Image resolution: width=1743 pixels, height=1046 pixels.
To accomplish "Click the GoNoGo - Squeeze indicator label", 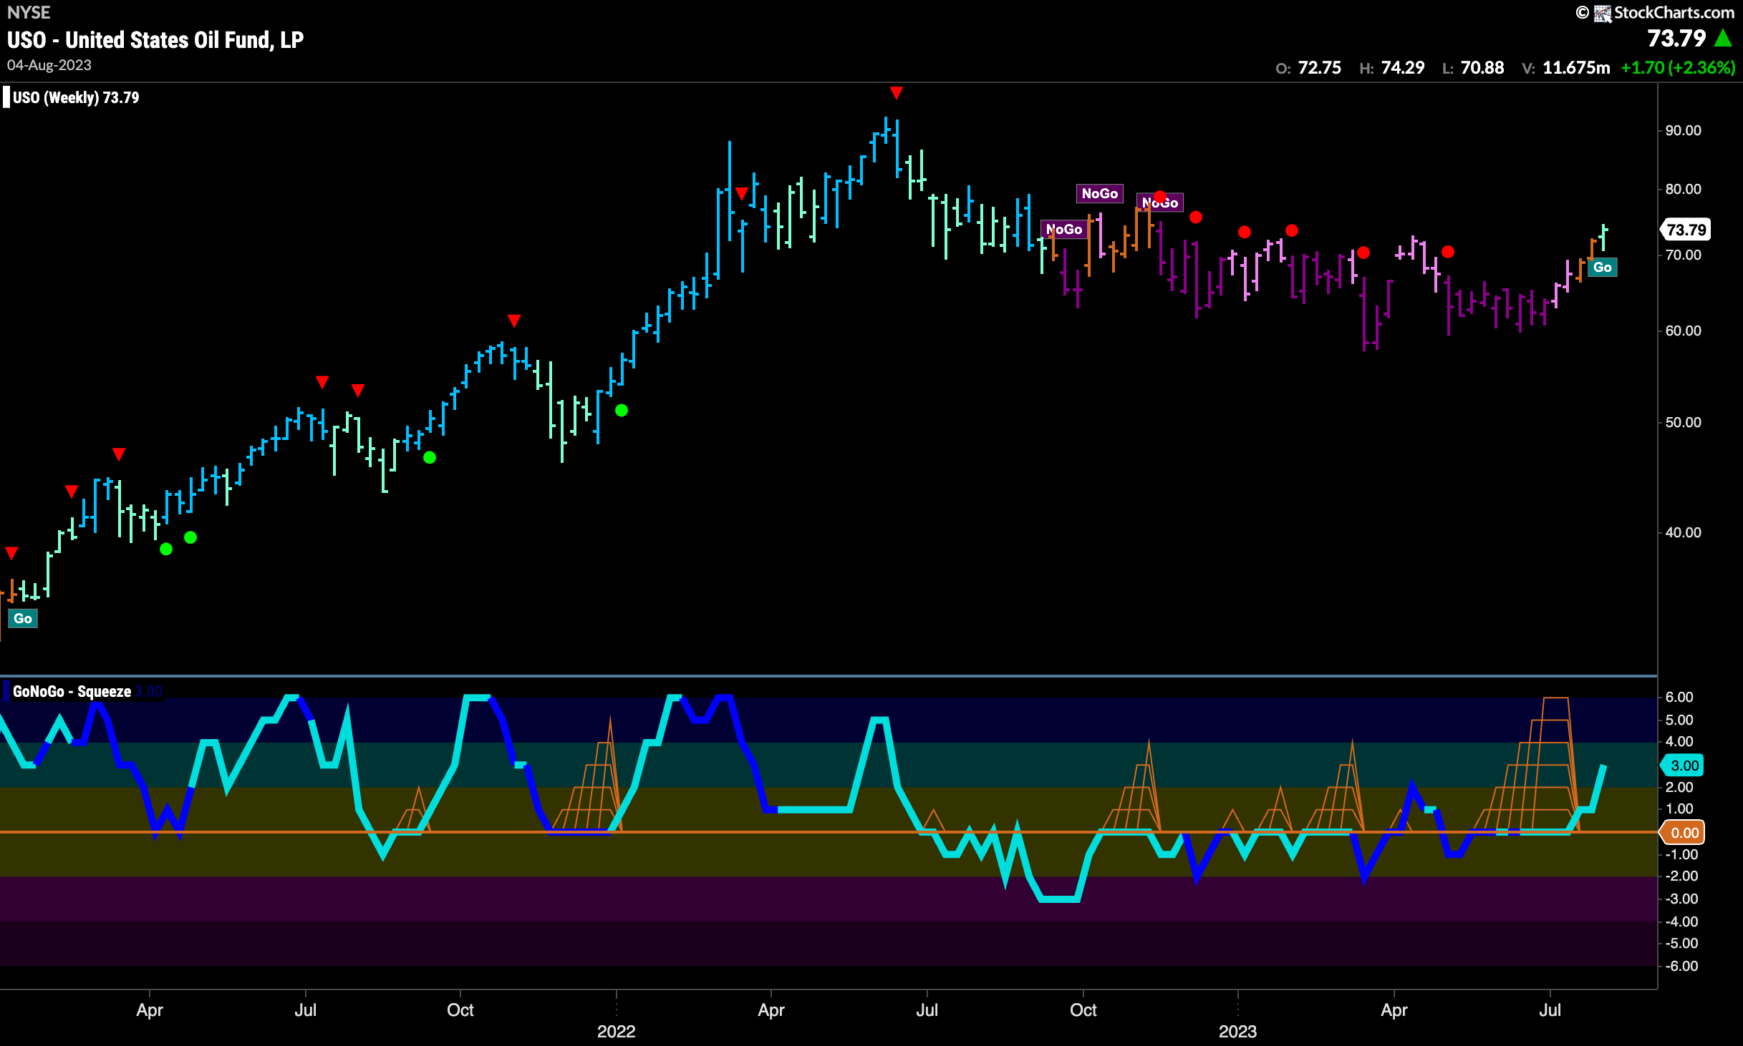I will pos(72,692).
